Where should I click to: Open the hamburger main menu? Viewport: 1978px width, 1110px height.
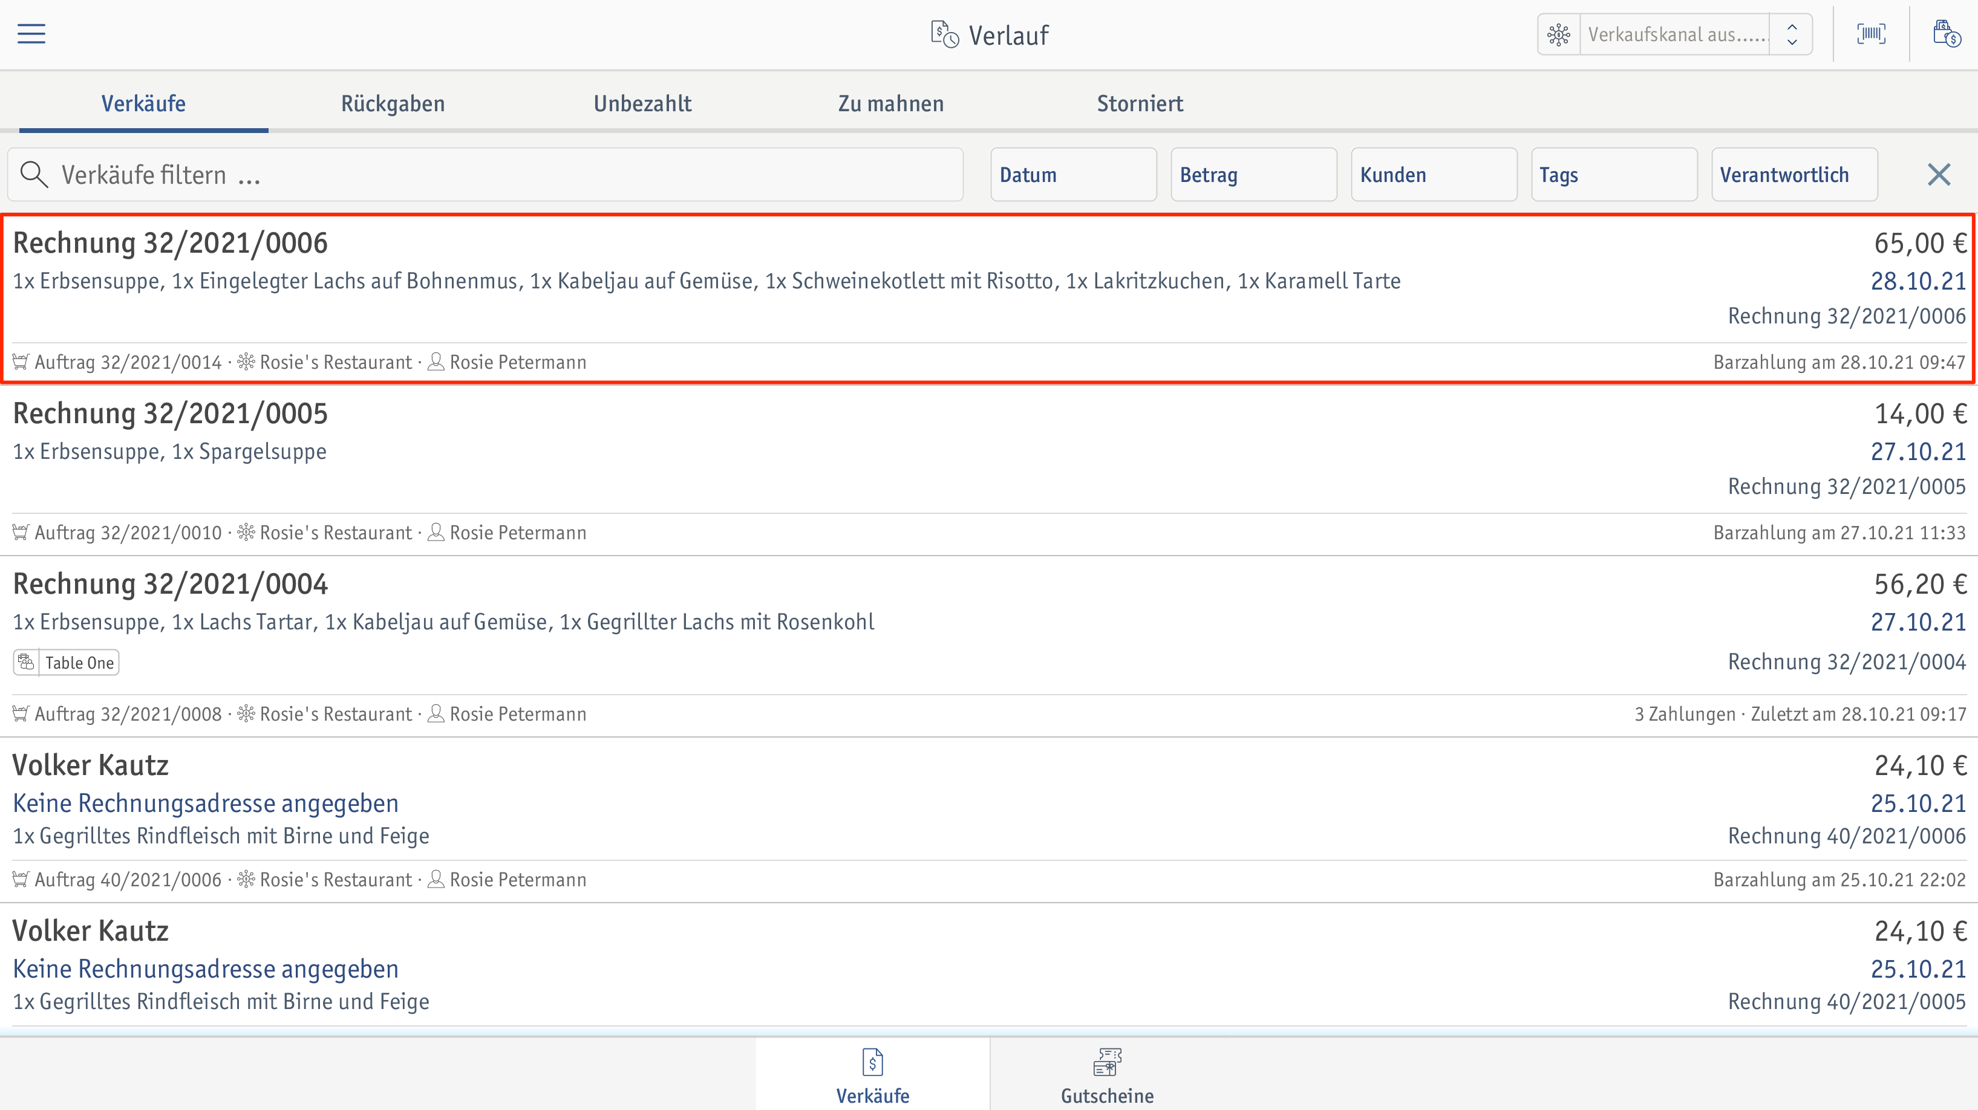pyautogui.click(x=31, y=34)
